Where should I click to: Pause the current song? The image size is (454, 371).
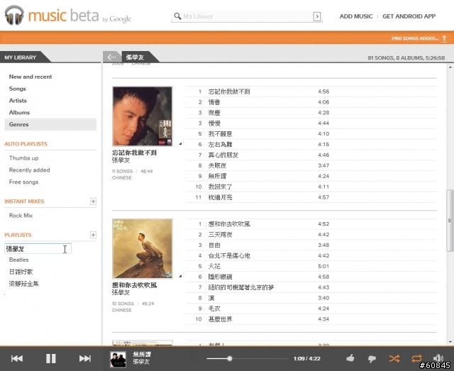[51, 358]
